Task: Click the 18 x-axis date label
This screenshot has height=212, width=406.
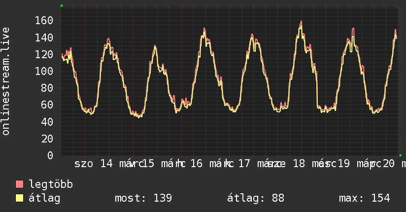Action: 299,164
